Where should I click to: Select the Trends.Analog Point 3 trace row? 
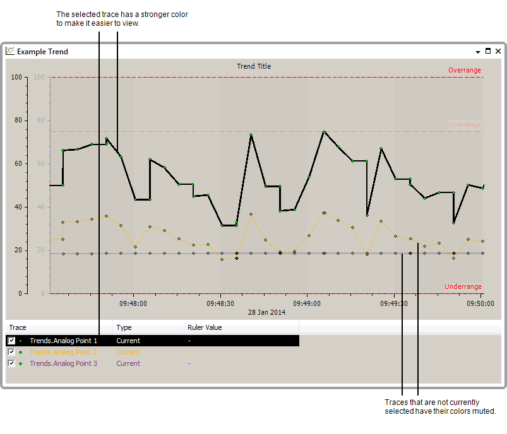63,363
